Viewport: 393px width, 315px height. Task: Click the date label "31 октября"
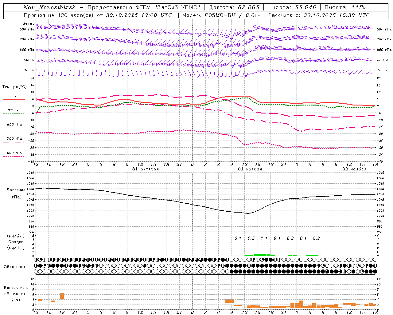pos(146,169)
